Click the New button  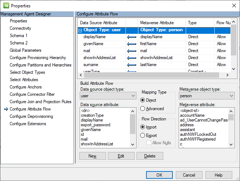point(92,156)
